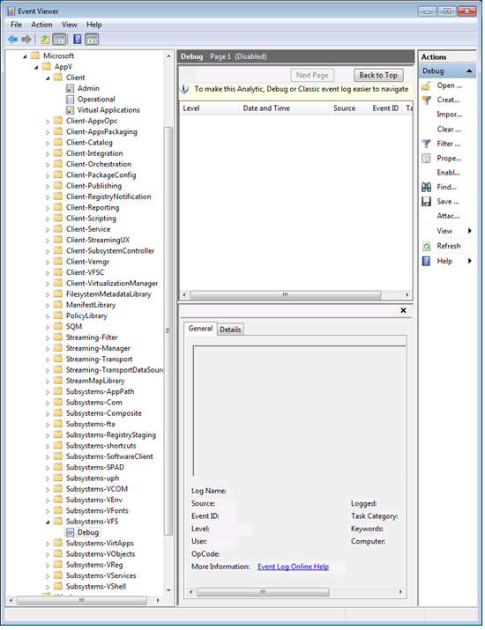Expand the Client-Catalog folder
This screenshot has height=630, width=485.
point(48,143)
